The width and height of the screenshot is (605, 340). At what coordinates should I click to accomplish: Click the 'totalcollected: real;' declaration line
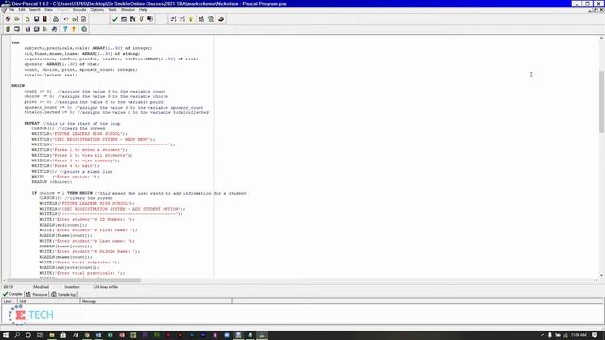coord(50,76)
